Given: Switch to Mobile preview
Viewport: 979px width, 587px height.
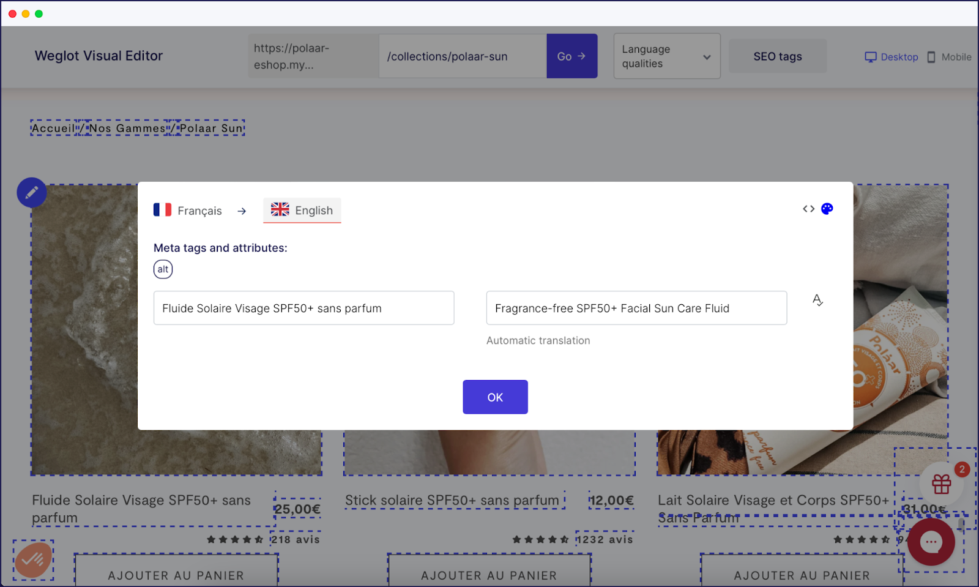Looking at the screenshot, I should tap(949, 57).
